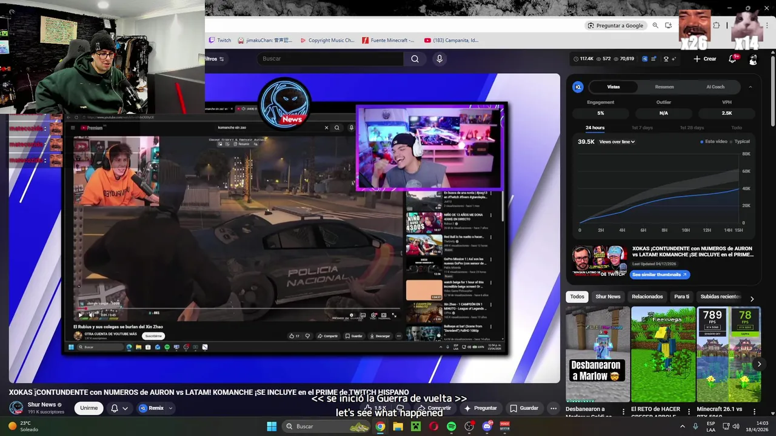Open the three-dot more actions menu
Viewport: 776px width, 436px height.
pos(554,408)
